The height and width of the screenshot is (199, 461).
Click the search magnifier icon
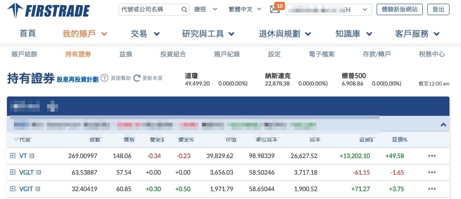tap(184, 10)
